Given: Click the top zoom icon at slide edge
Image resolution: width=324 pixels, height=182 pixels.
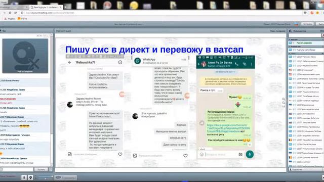Looking at the screenshot, I should pos(283,99).
